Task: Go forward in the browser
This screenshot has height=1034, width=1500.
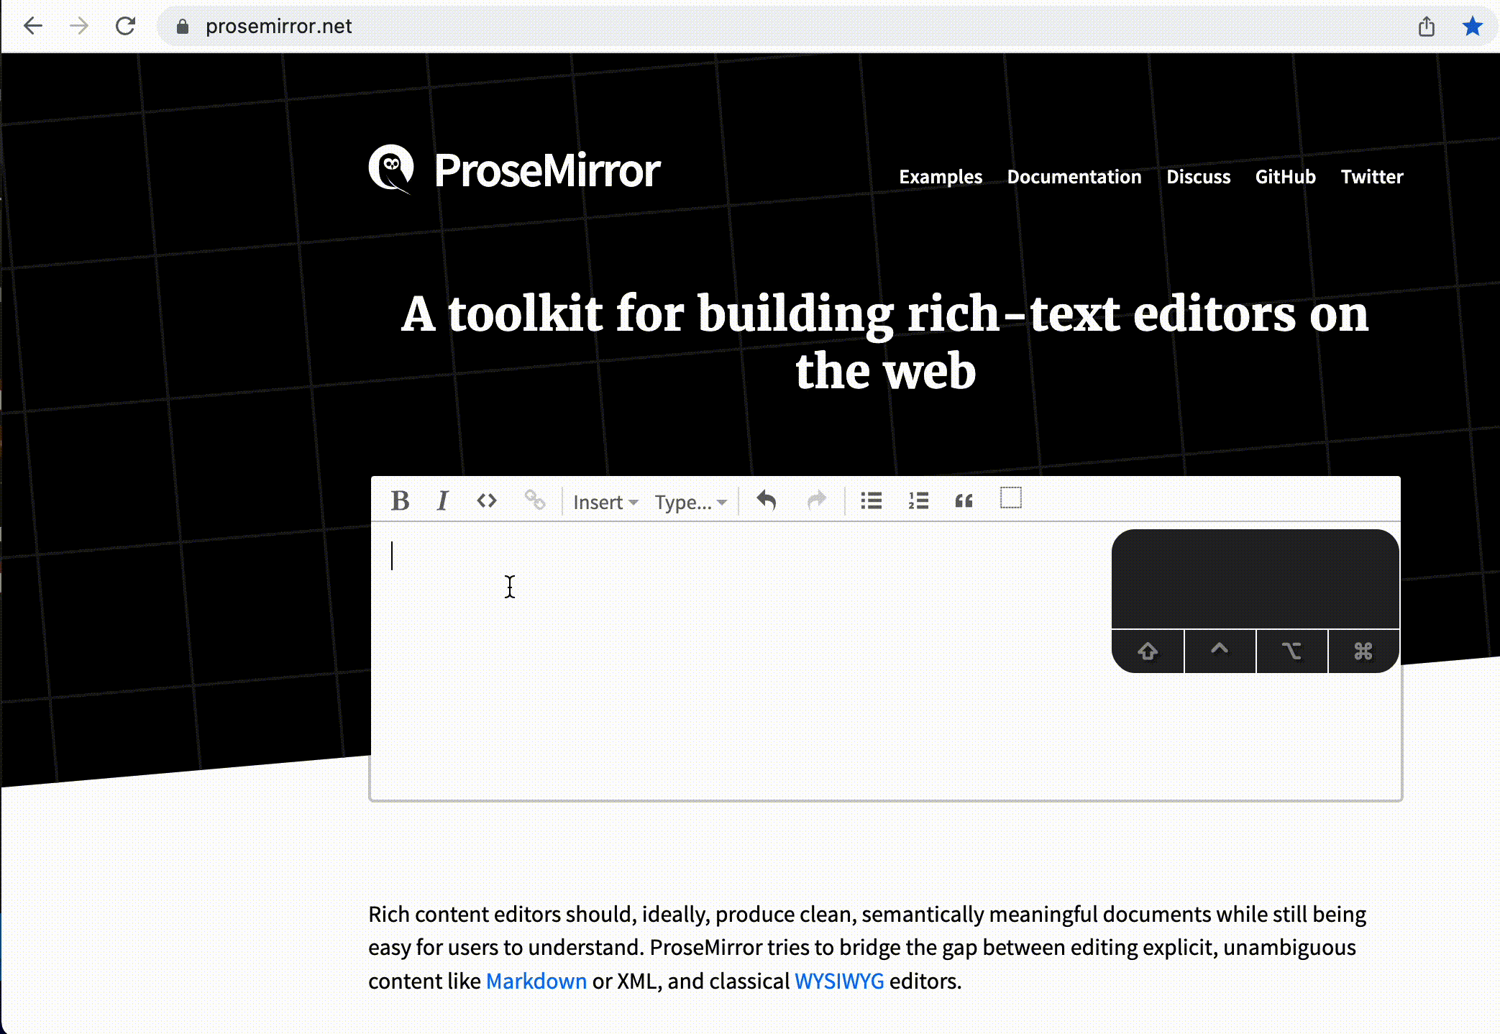Action: [79, 27]
